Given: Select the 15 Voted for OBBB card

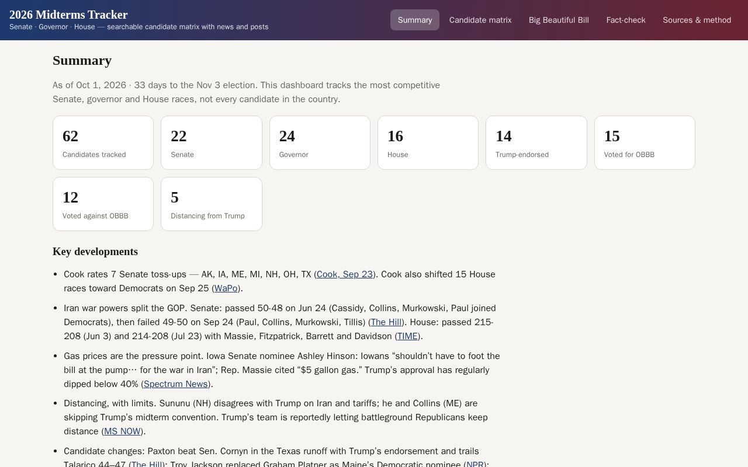Looking at the screenshot, I should [x=645, y=142].
